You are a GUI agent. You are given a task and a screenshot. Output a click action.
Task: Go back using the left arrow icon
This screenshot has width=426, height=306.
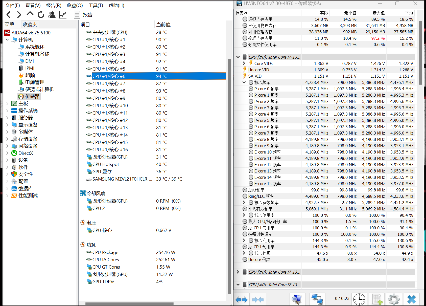point(9,15)
